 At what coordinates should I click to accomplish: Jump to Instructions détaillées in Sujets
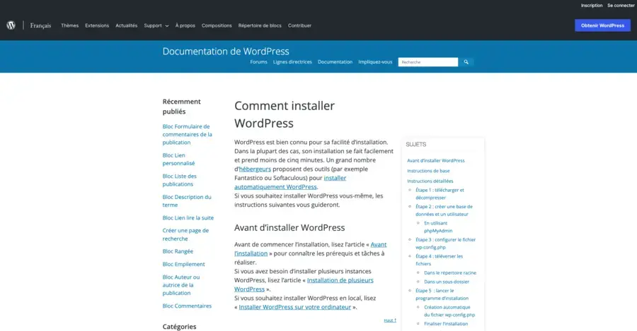(430, 181)
